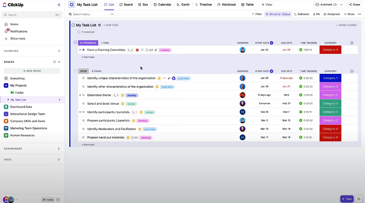This screenshot has width=365, height=203.
Task: Click attachment clip on Form a Planning Committee
Action: click(156, 50)
